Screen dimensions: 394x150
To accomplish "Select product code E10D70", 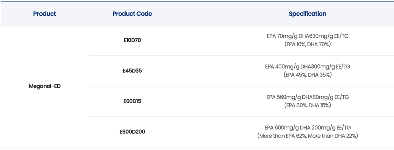I will 132,40.
